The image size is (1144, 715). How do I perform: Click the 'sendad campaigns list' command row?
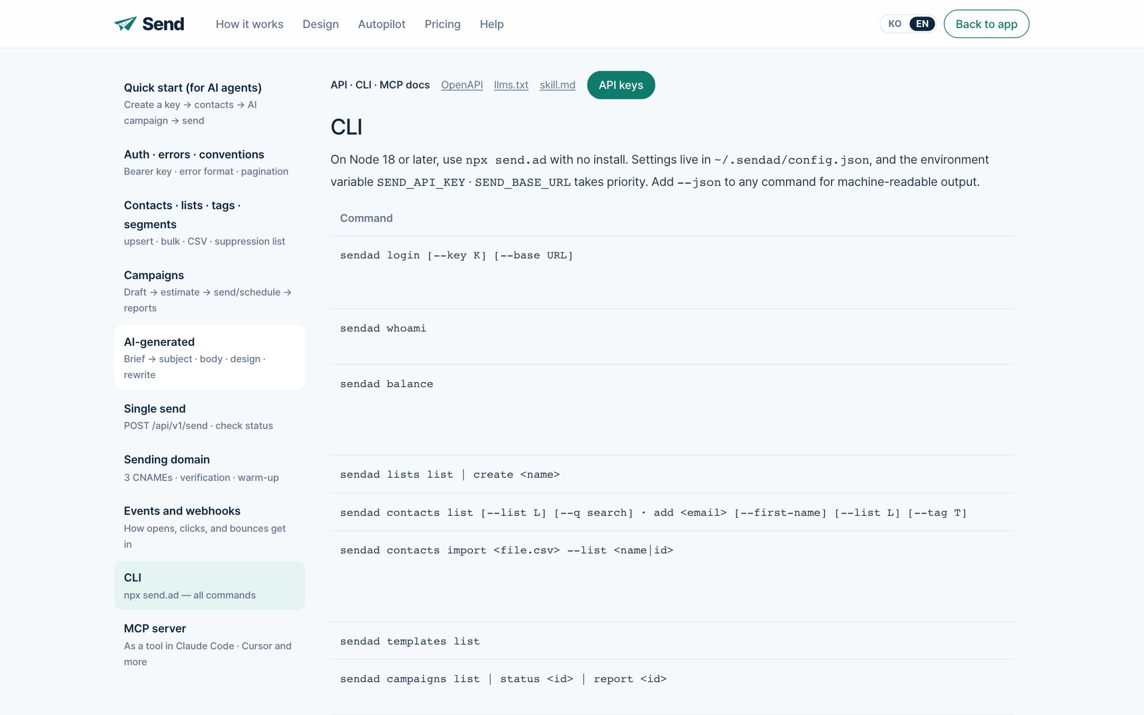(672, 686)
